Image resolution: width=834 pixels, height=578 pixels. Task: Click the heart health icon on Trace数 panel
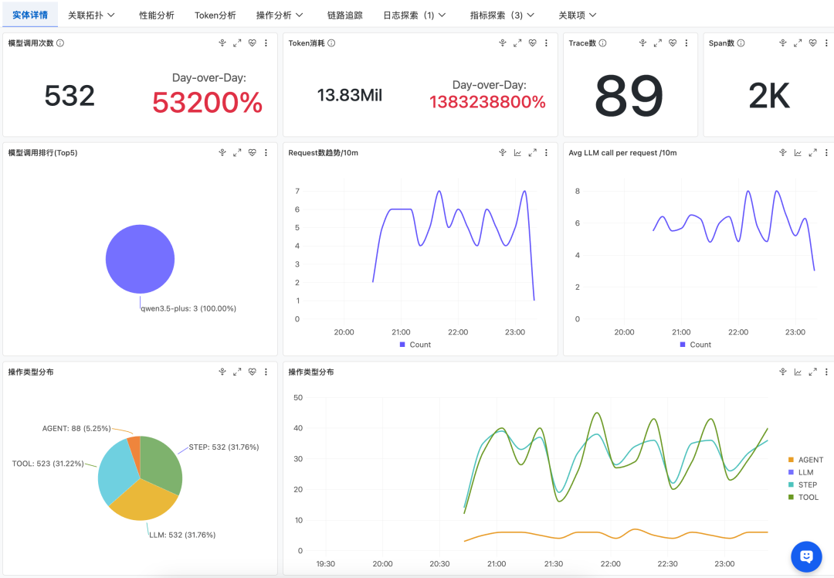(673, 42)
